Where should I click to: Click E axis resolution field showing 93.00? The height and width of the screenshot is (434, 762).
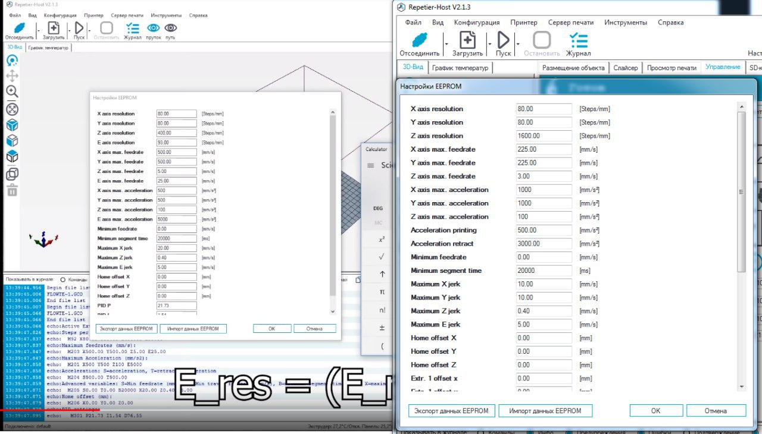177,143
